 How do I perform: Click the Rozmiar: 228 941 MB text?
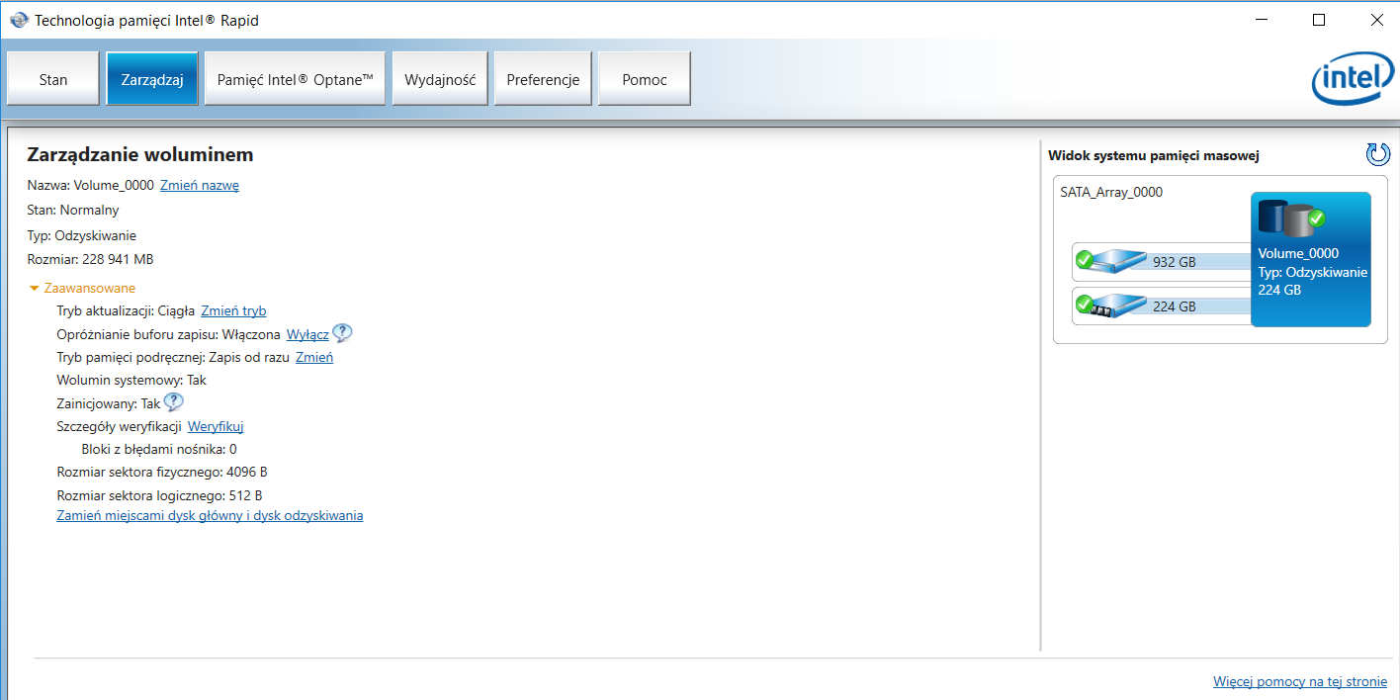tap(91, 259)
